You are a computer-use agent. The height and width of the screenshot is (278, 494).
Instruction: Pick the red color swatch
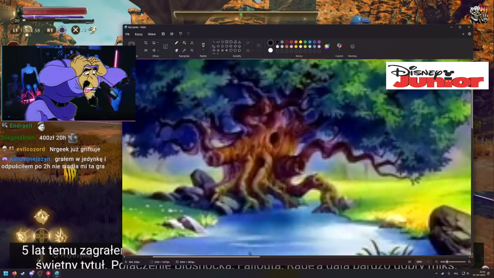point(291,42)
